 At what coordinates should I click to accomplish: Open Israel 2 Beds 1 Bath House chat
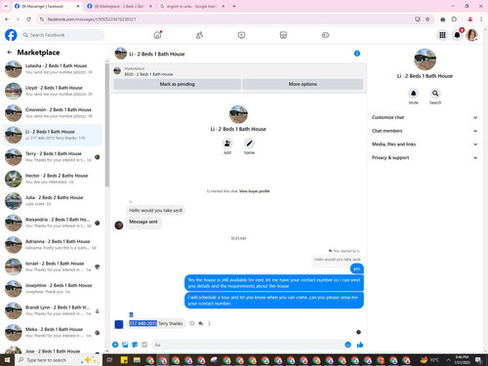pos(53,266)
